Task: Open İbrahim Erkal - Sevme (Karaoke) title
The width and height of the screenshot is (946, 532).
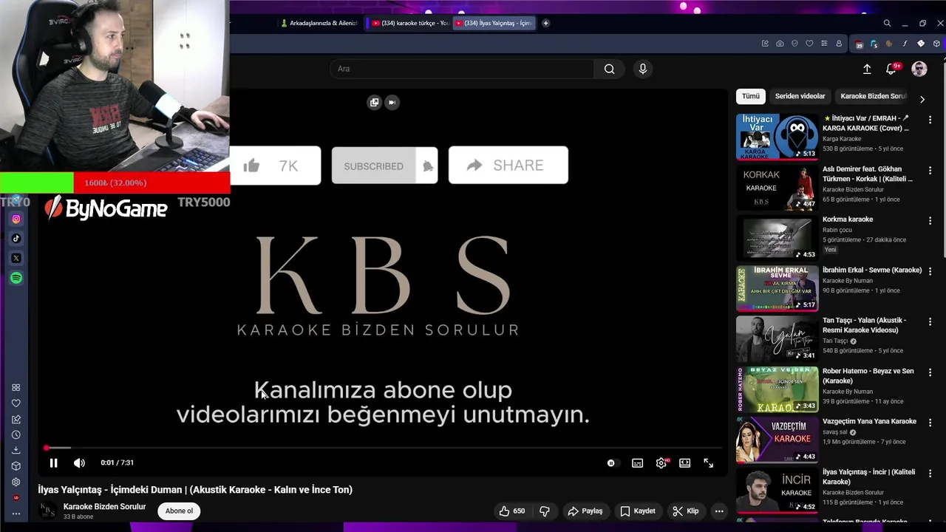Action: 872,270
